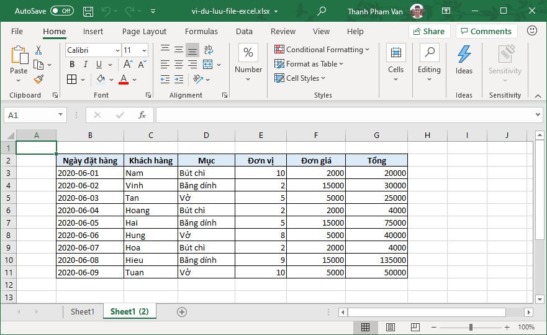Image resolution: width=547 pixels, height=335 pixels.
Task: Click the Save icon in title bar
Action: coord(88,12)
